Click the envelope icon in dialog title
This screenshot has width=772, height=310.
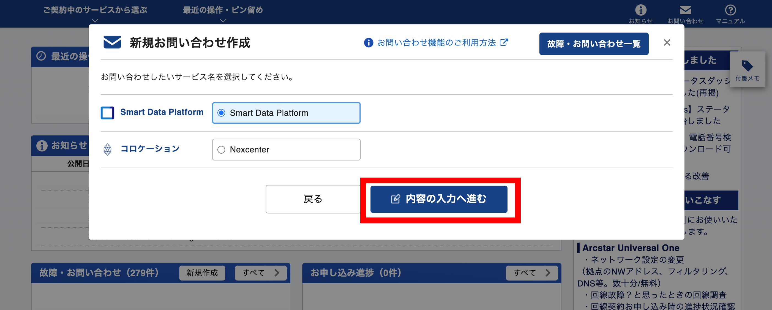(x=112, y=42)
